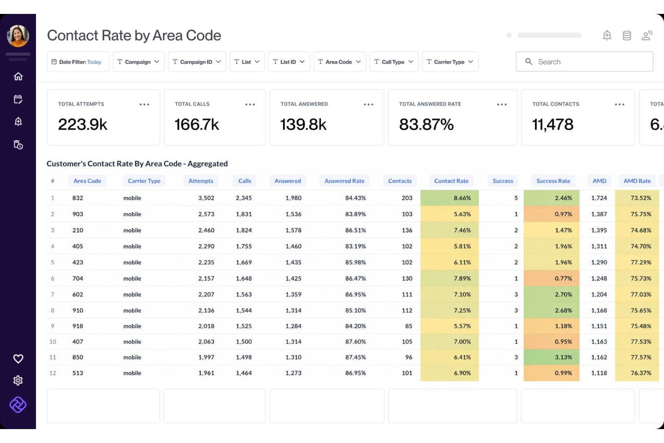Image resolution: width=664 pixels, height=443 pixels.
Task: Sort by Answered Rate column header
Action: pyautogui.click(x=345, y=181)
